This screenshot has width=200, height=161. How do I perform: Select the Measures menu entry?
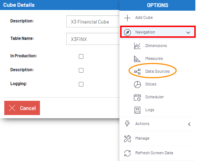click(154, 58)
